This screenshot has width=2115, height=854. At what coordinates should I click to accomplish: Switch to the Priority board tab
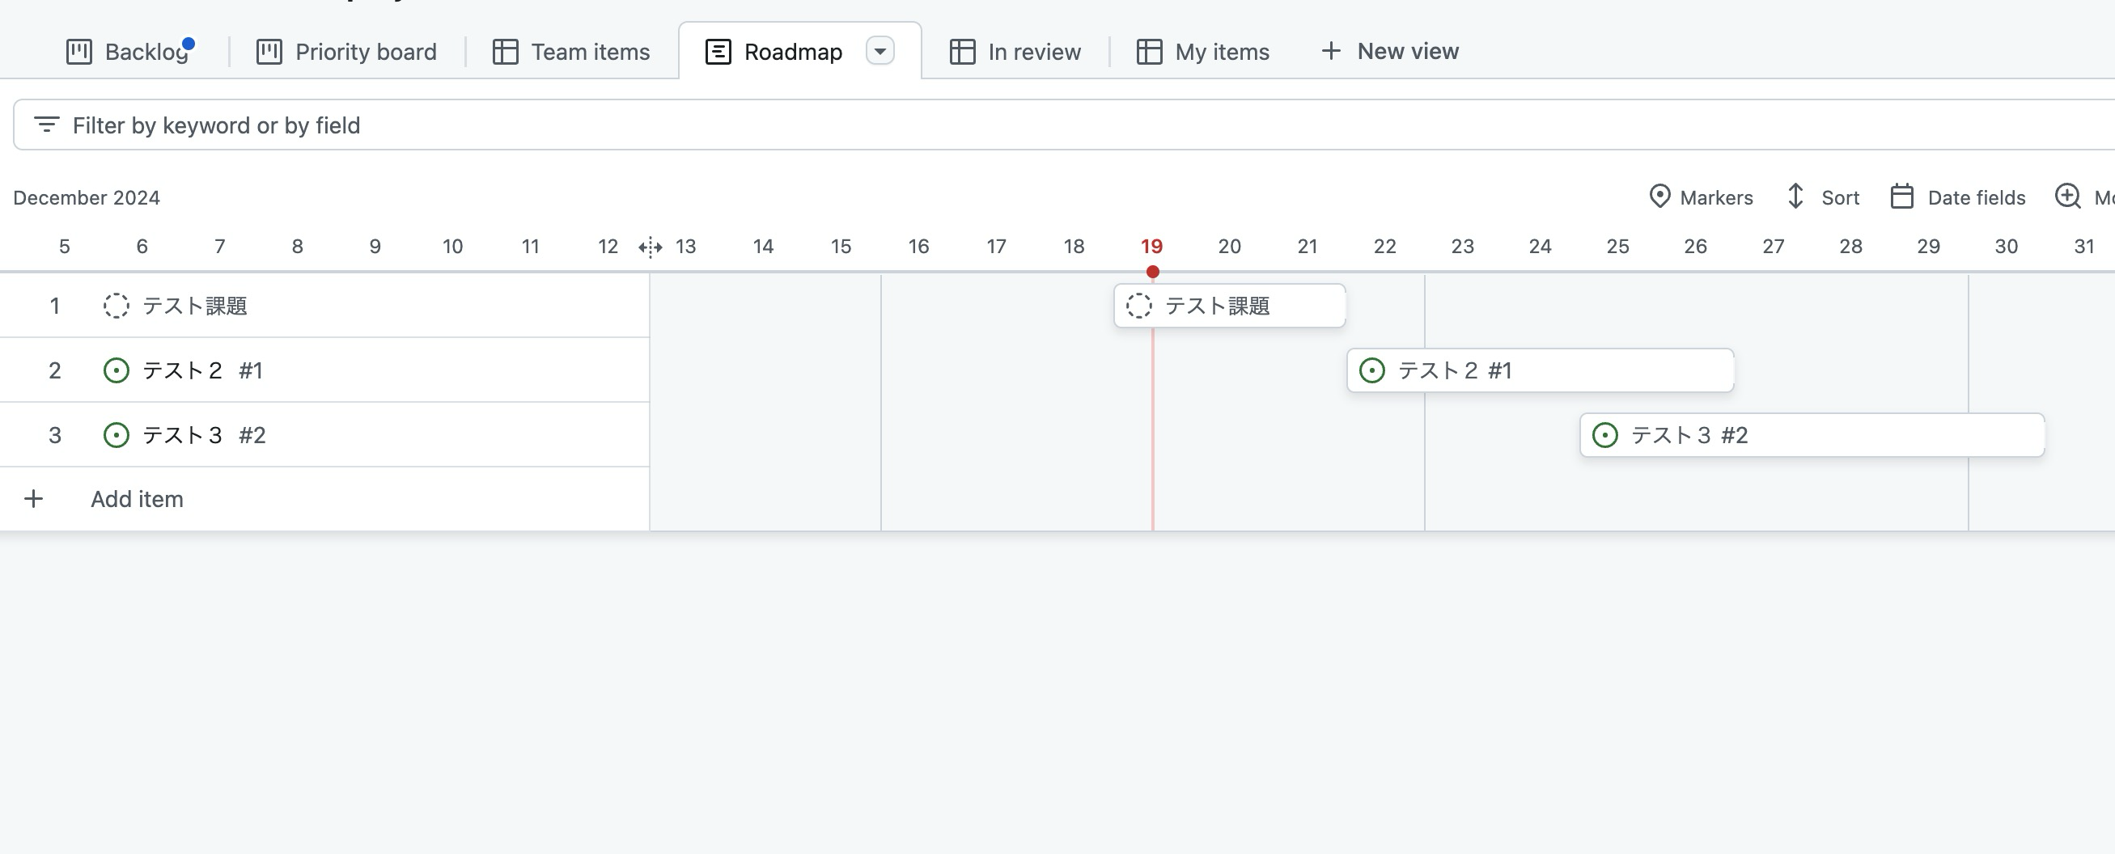click(345, 51)
